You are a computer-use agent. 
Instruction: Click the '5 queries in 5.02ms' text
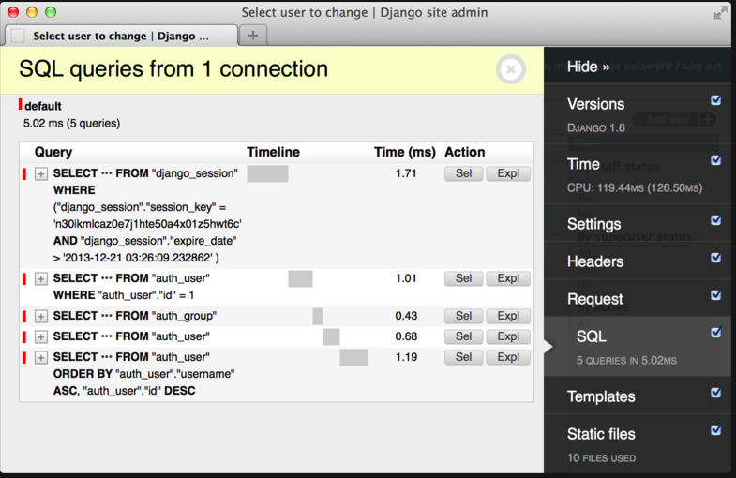626,361
